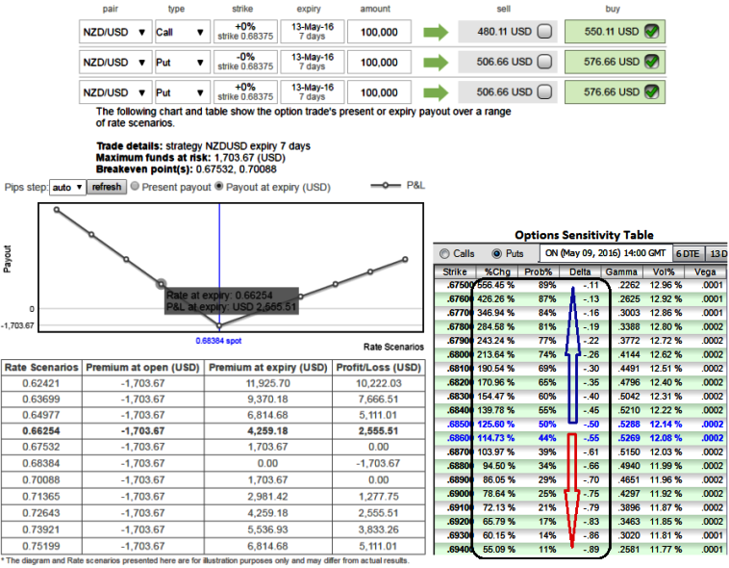
Task: Click the expiry field of the Call row
Action: coord(313,32)
